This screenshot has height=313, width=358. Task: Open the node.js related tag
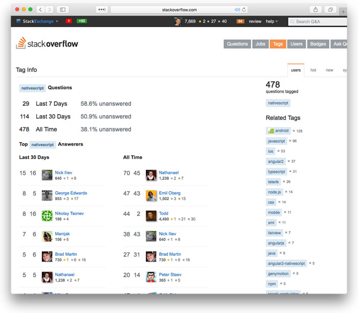(x=275, y=192)
